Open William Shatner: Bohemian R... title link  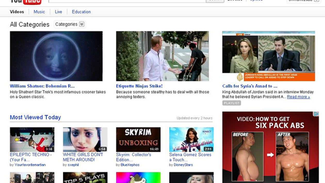(x=42, y=86)
